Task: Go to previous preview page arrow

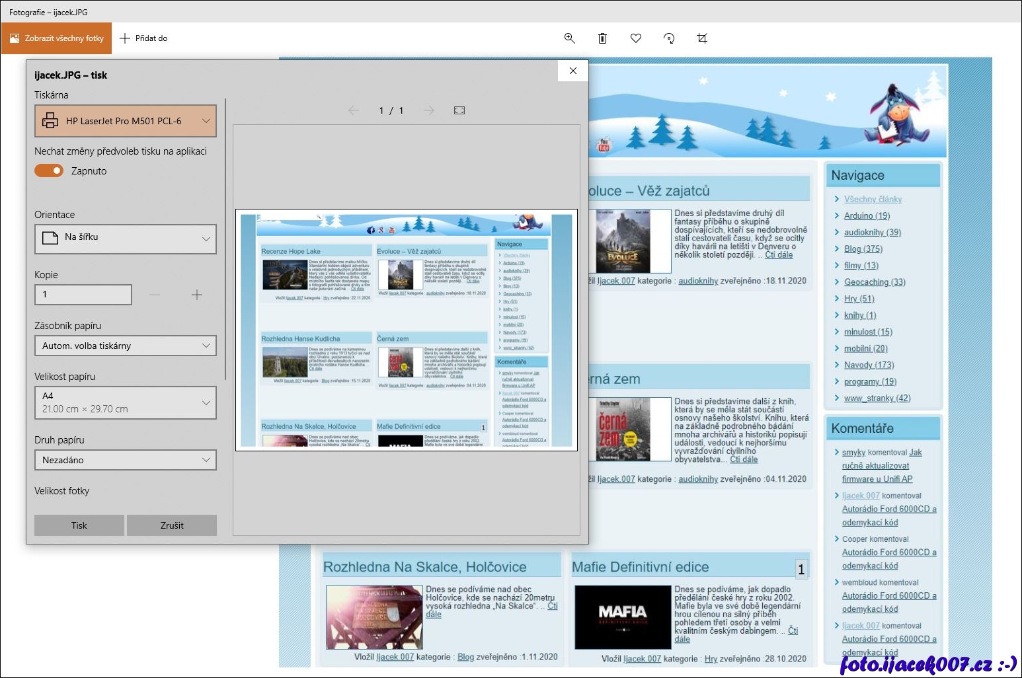Action: (x=354, y=110)
